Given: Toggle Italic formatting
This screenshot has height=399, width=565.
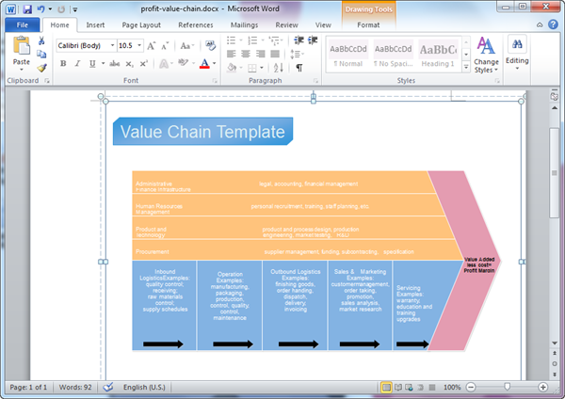Looking at the screenshot, I should [x=77, y=64].
